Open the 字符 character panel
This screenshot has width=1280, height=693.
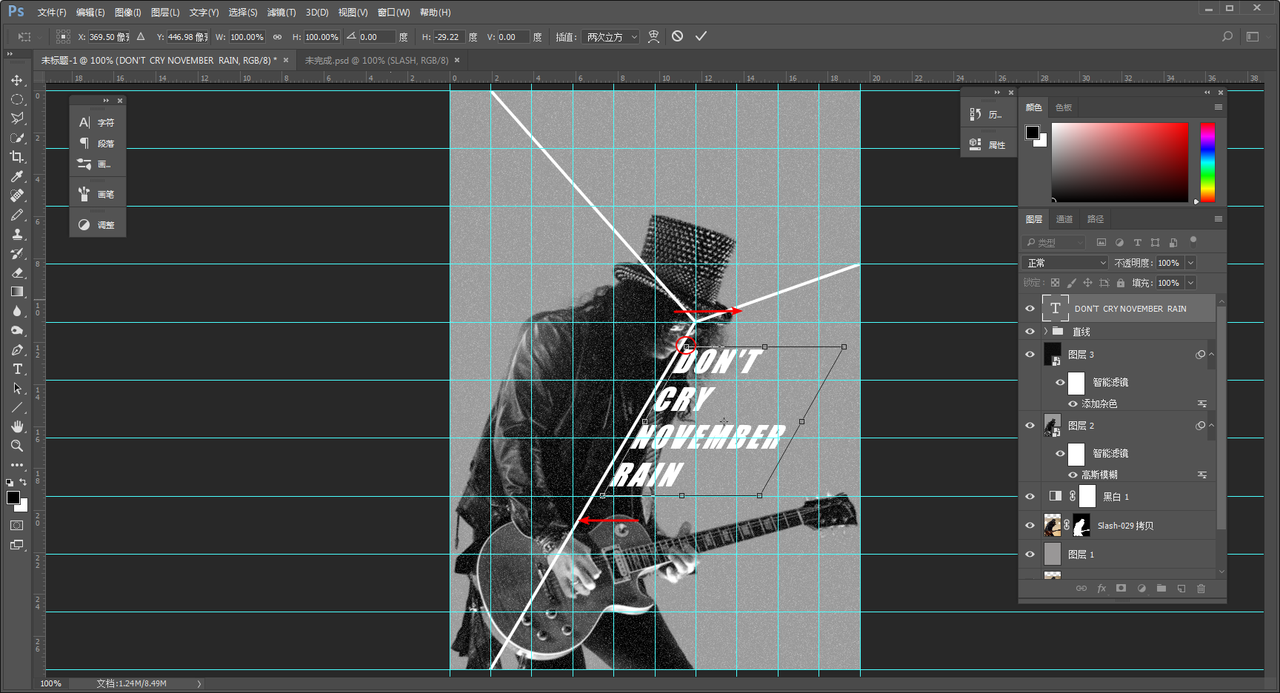tap(97, 123)
